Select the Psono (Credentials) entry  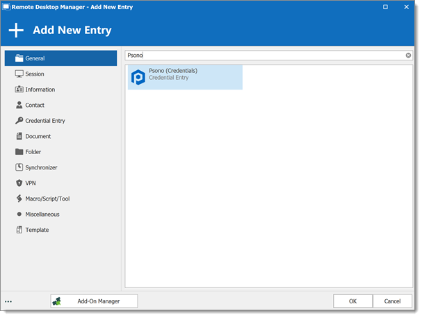(185, 77)
